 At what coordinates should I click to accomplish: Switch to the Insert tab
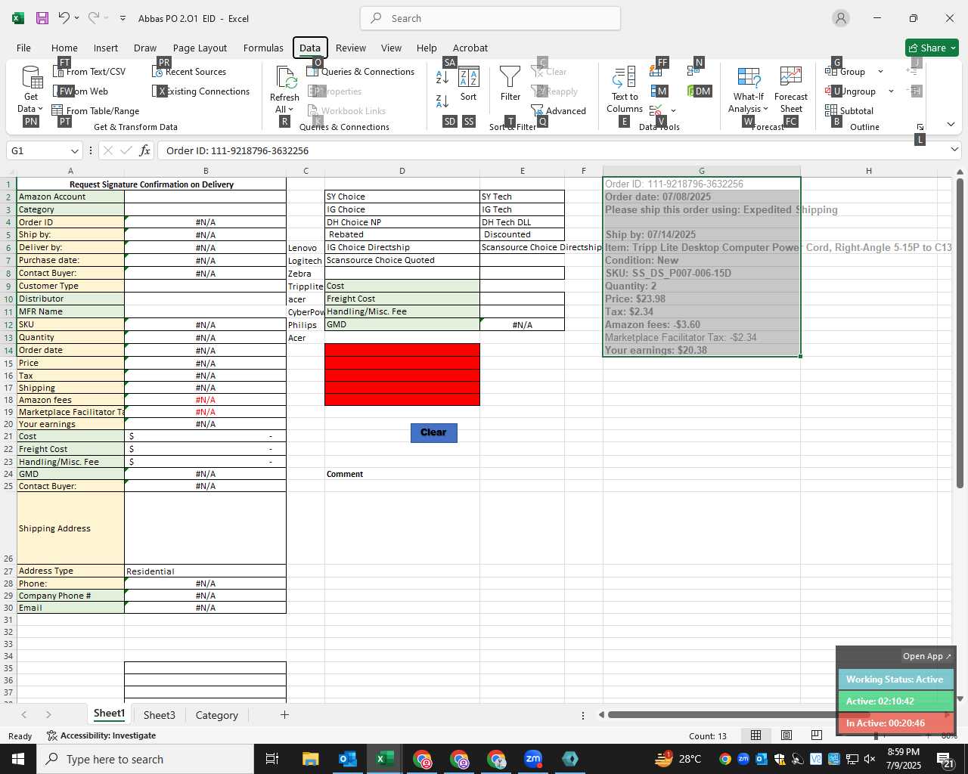tap(106, 48)
